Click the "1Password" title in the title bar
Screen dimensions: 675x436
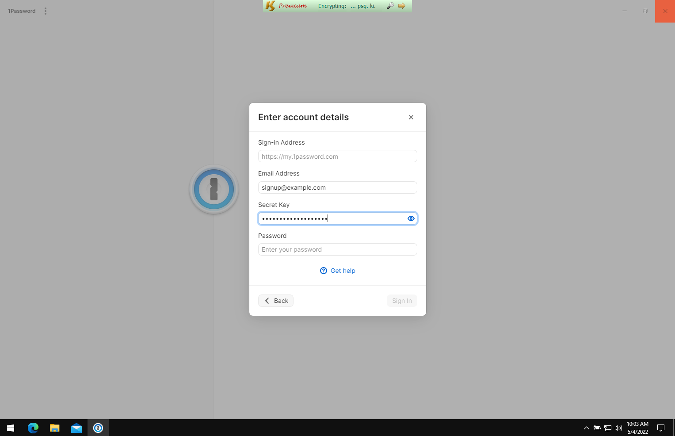(22, 11)
